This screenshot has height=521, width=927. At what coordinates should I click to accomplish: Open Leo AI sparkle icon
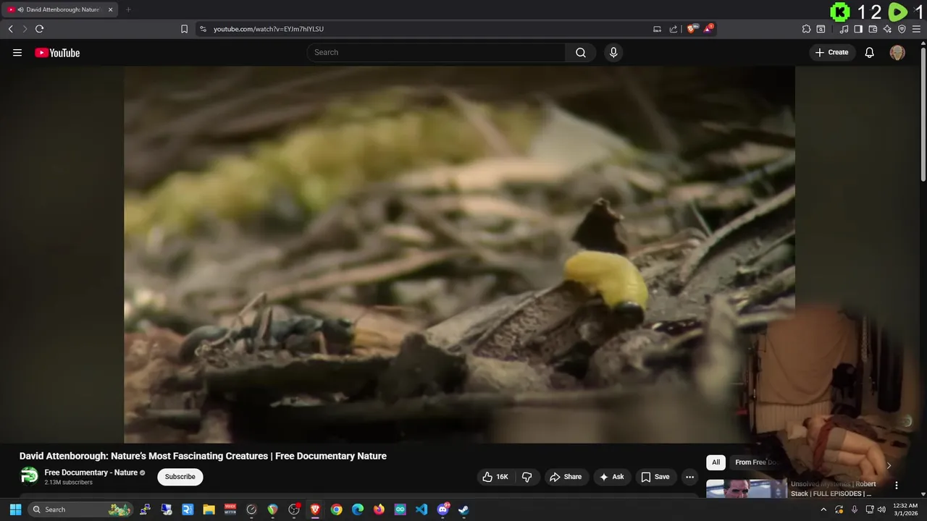[887, 29]
